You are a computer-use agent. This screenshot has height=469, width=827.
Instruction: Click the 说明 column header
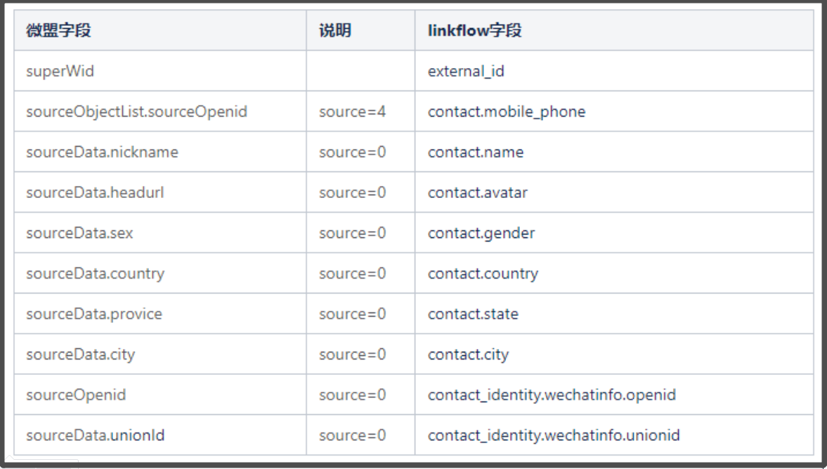360,31
